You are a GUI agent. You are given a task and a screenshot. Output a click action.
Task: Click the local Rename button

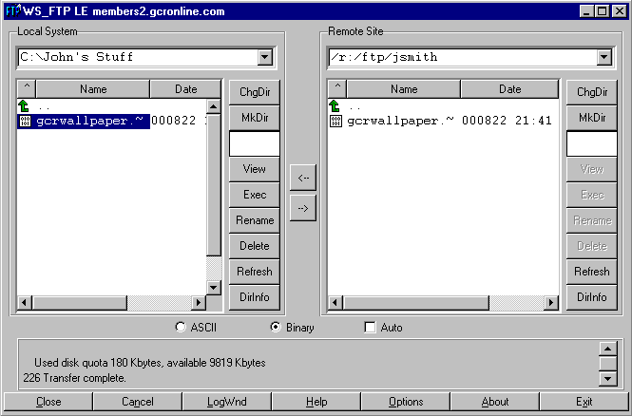click(255, 220)
